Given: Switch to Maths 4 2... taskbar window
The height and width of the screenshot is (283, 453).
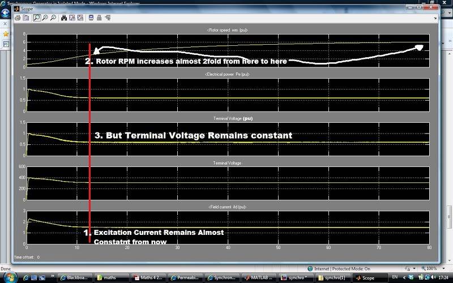Looking at the screenshot, I should click(x=148, y=277).
